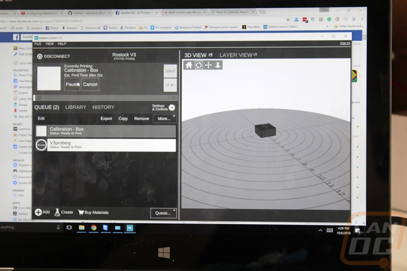The height and width of the screenshot is (271, 407).
Task: Open the Plex/Web bookmark
Action: tap(251, 27)
